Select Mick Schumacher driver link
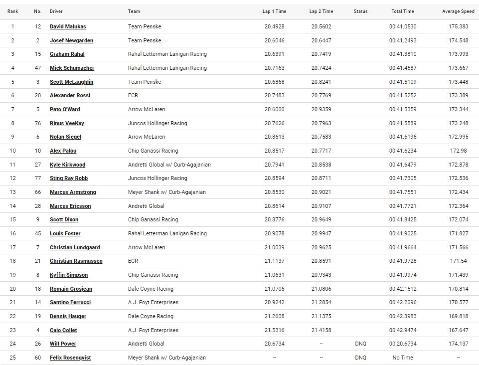 click(72, 68)
